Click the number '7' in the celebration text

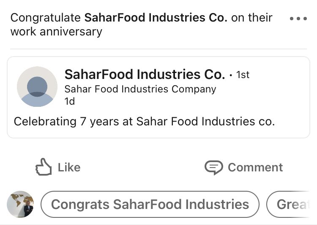pyautogui.click(x=83, y=122)
